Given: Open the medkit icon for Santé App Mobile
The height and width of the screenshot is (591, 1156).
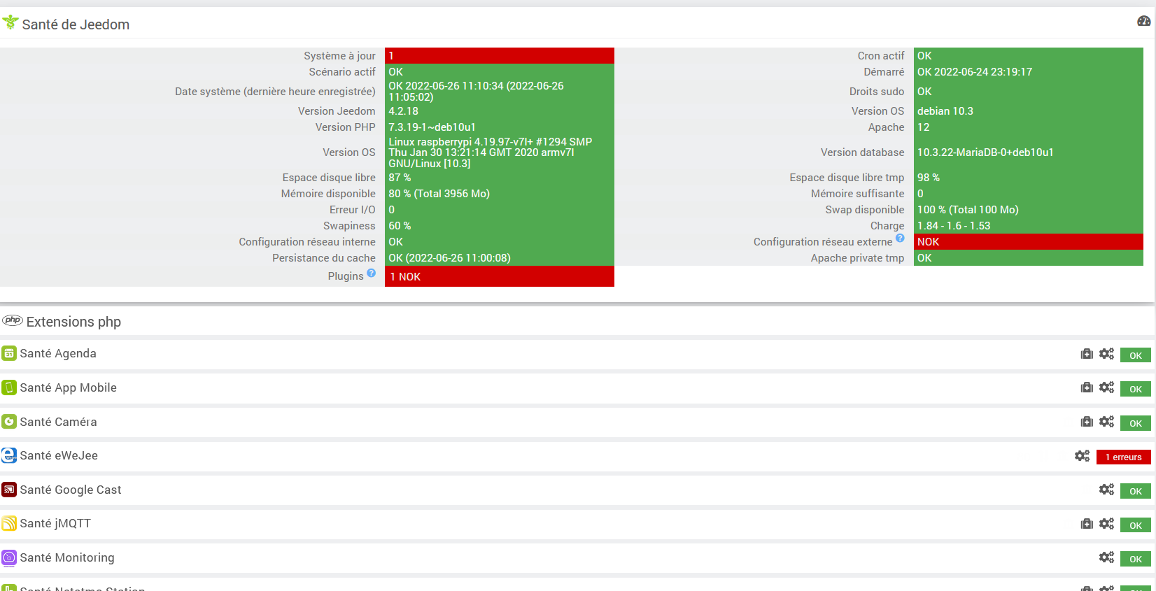Looking at the screenshot, I should click(1087, 387).
